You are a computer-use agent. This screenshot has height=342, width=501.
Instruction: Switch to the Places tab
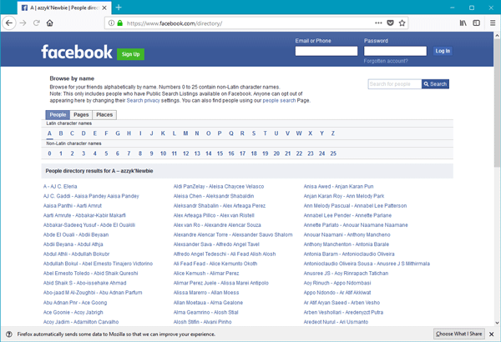104,114
